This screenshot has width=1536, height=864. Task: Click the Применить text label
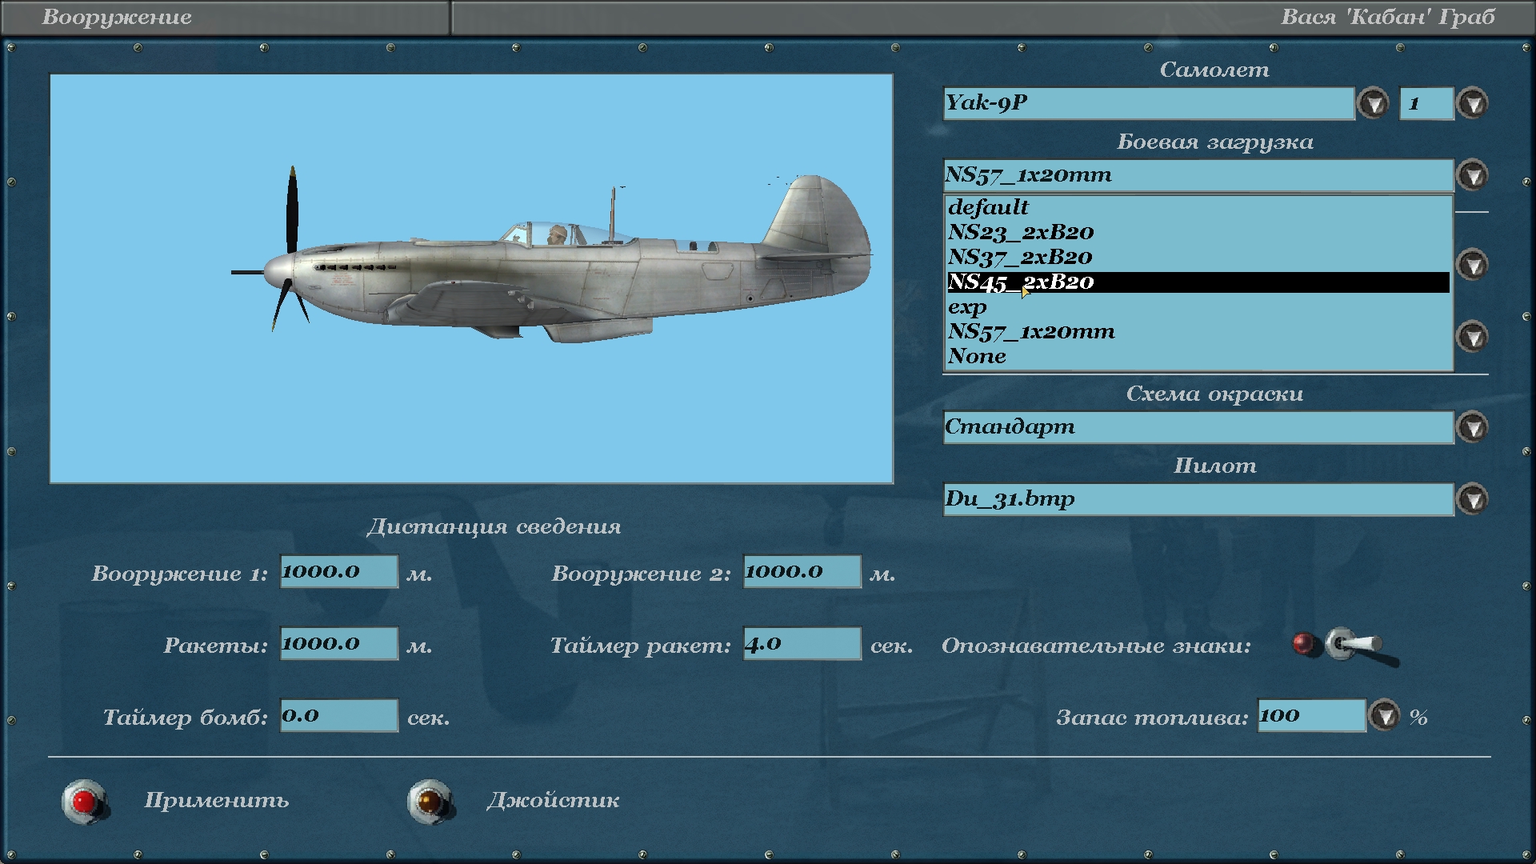coord(216,800)
